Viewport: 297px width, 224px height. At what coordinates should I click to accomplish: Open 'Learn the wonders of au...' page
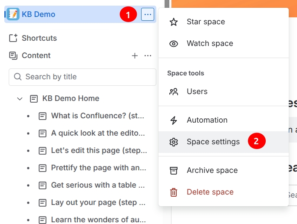click(99, 220)
